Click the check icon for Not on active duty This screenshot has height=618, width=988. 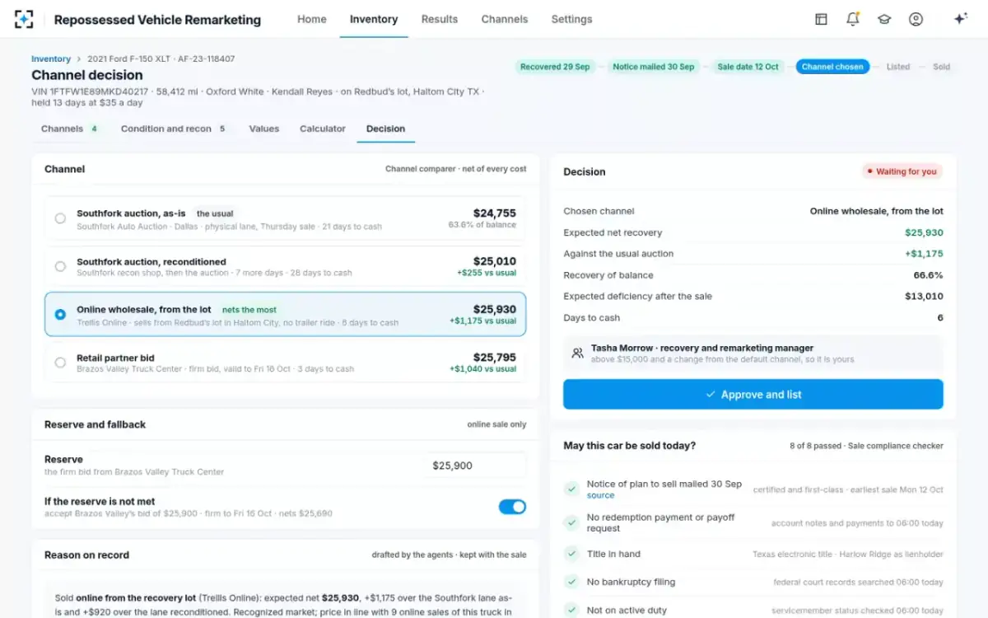[x=571, y=610]
